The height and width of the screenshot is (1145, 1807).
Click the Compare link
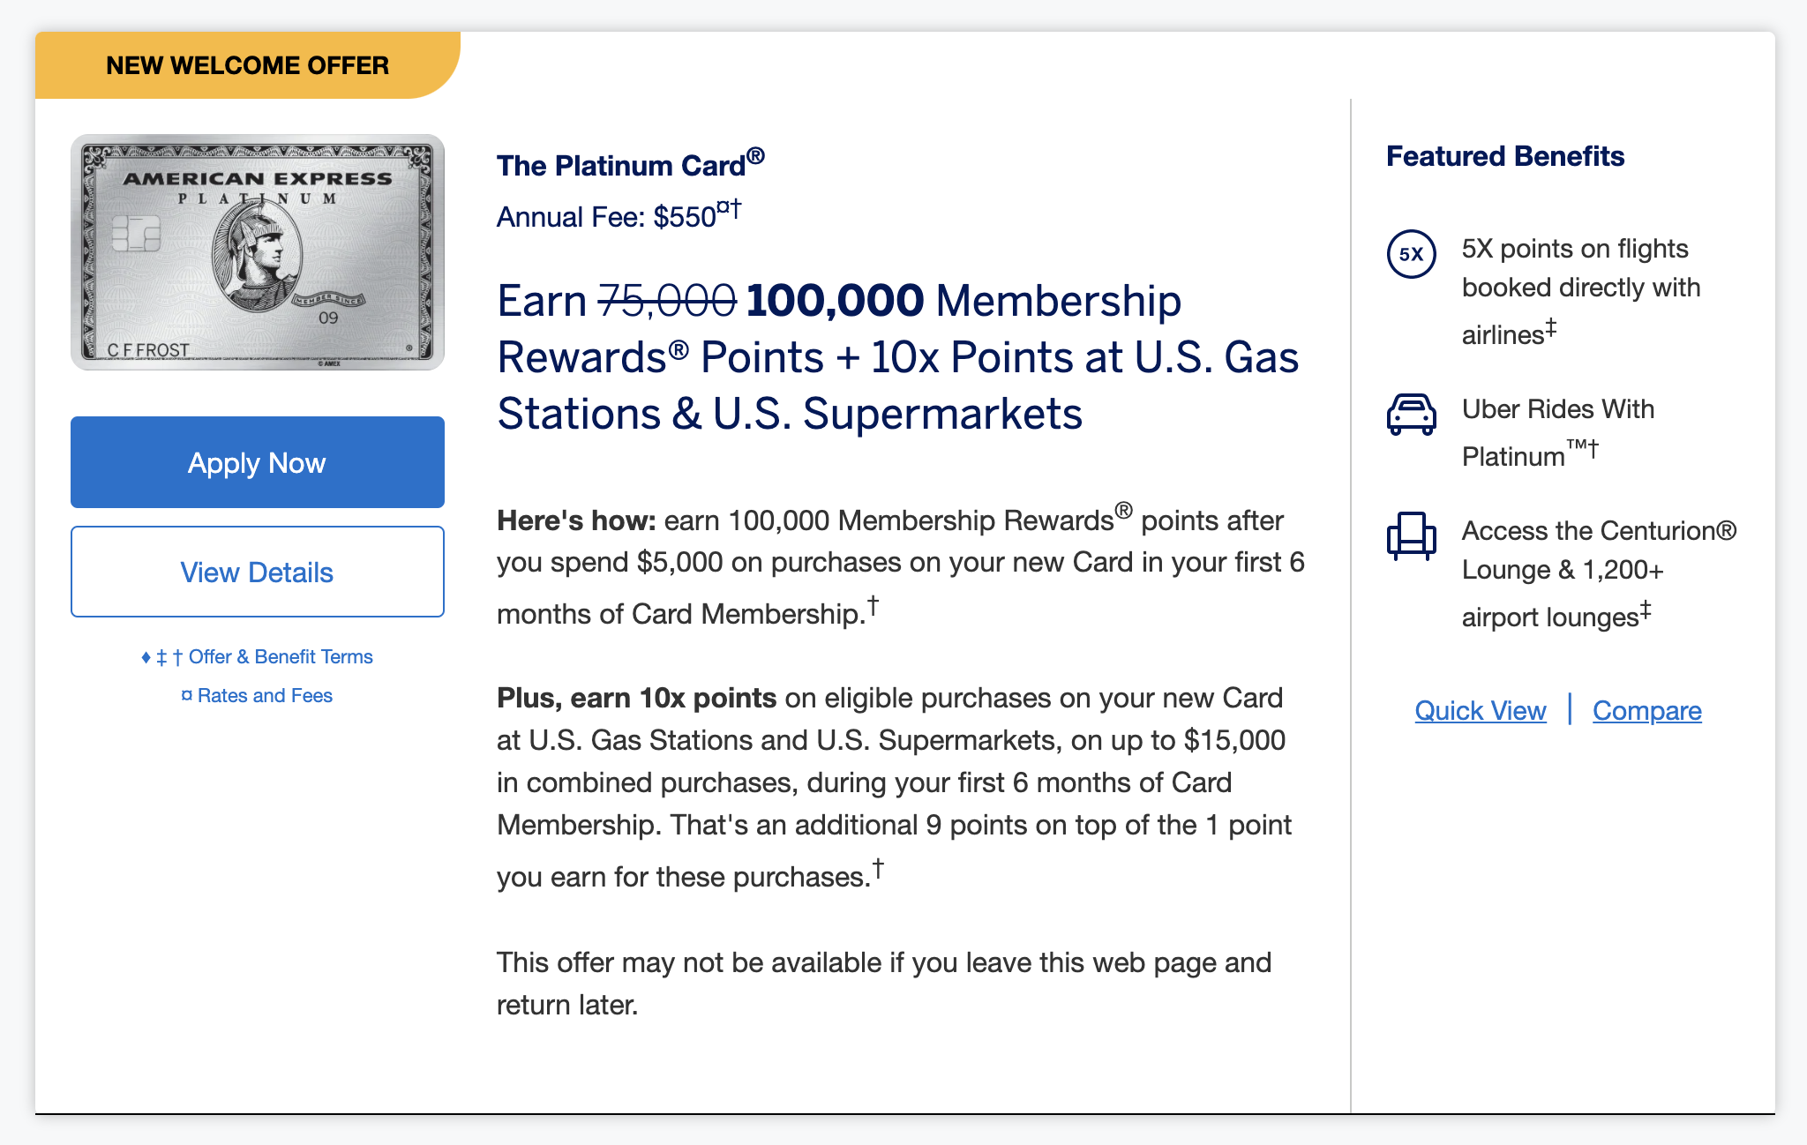(1646, 711)
